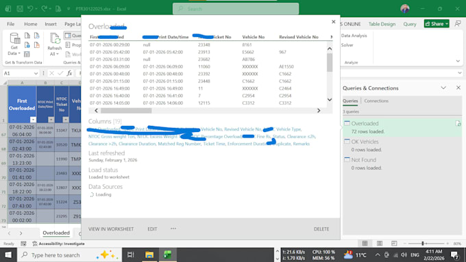The height and width of the screenshot is (262, 466).
Task: Switch to the Insert ribbon tab
Action: (x=51, y=24)
